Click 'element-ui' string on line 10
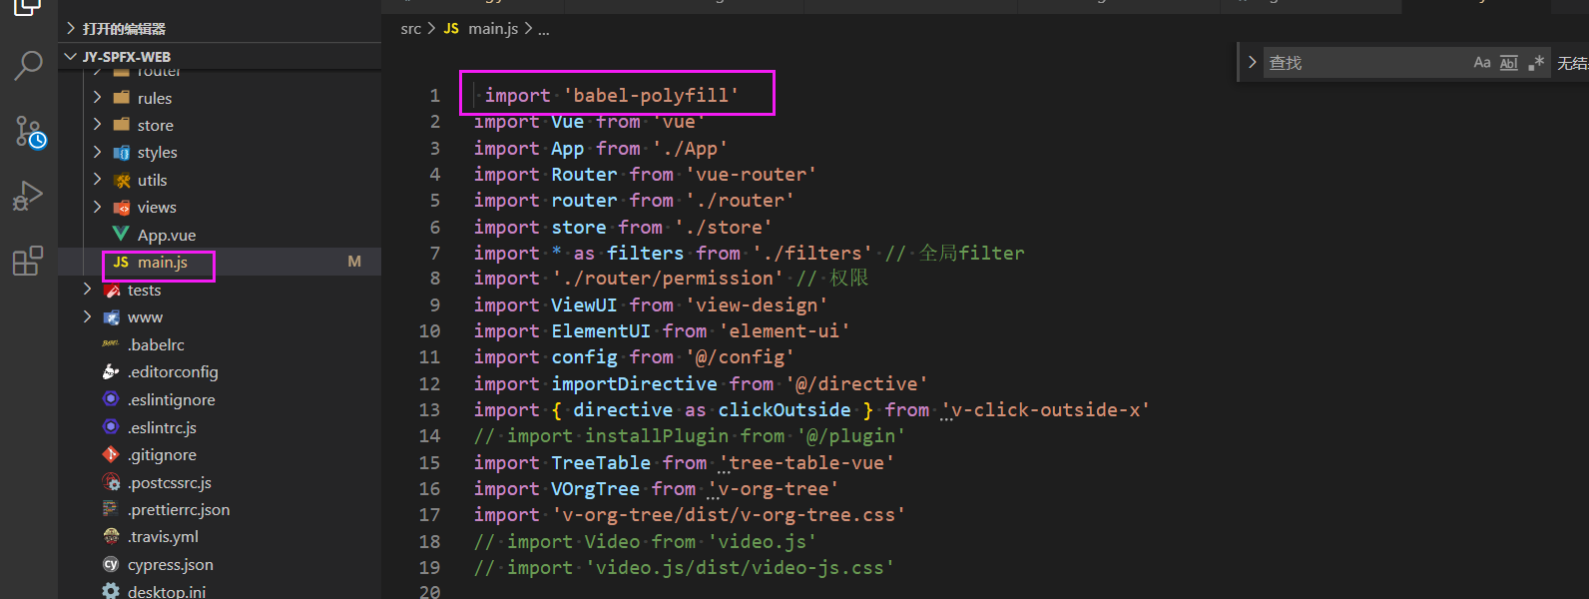The image size is (1589, 599). (785, 330)
